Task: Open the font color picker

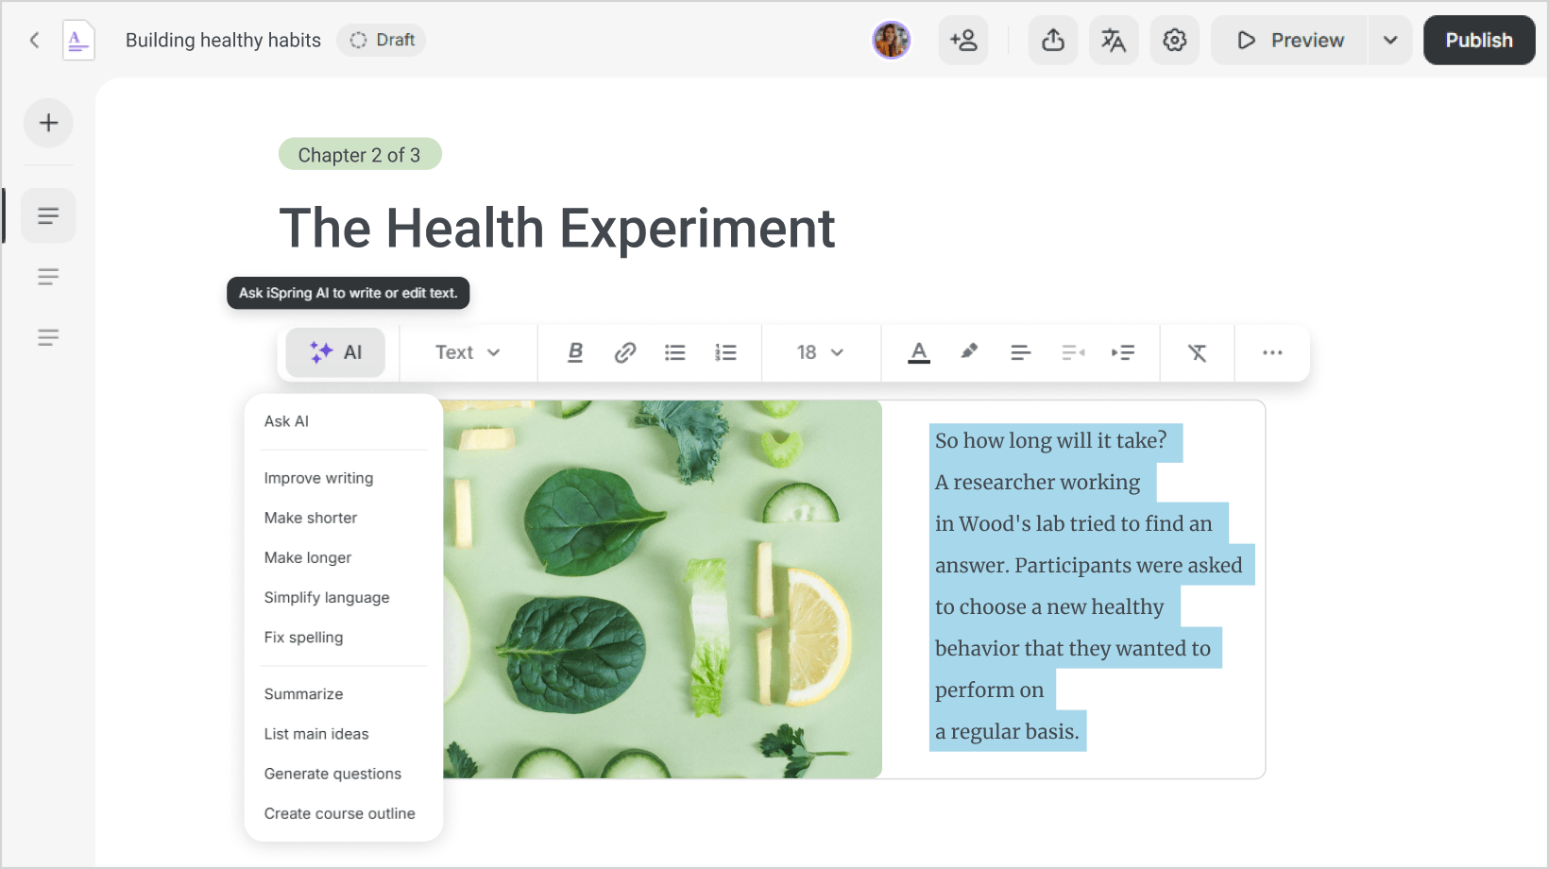Action: pos(918,351)
